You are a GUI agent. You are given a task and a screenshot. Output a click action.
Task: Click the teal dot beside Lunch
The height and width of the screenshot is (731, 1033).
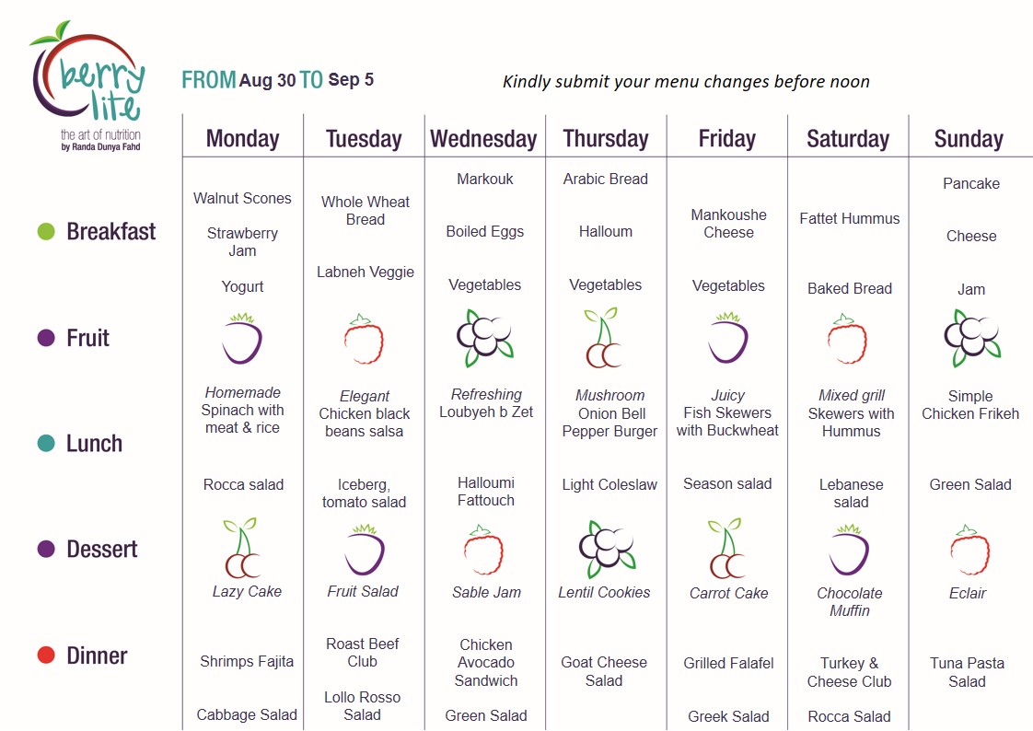point(46,443)
